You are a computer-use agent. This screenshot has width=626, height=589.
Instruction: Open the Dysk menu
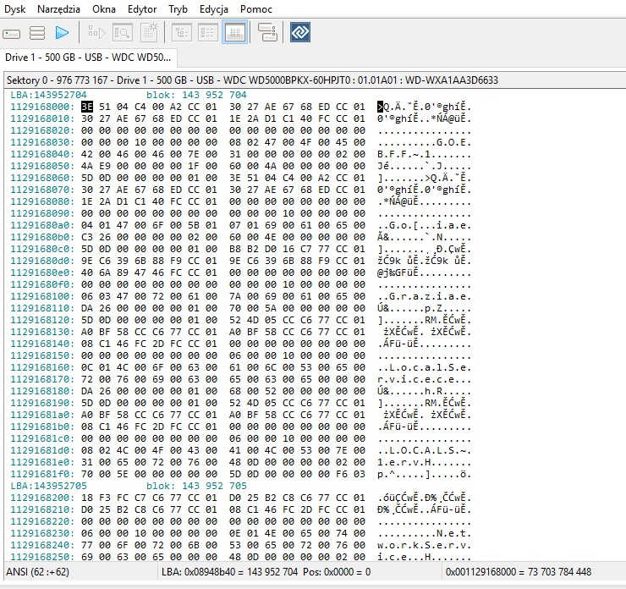14,9
